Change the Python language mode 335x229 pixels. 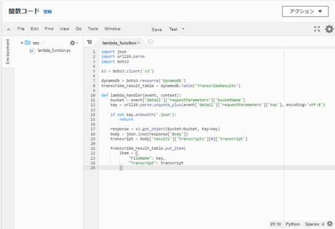293,224
